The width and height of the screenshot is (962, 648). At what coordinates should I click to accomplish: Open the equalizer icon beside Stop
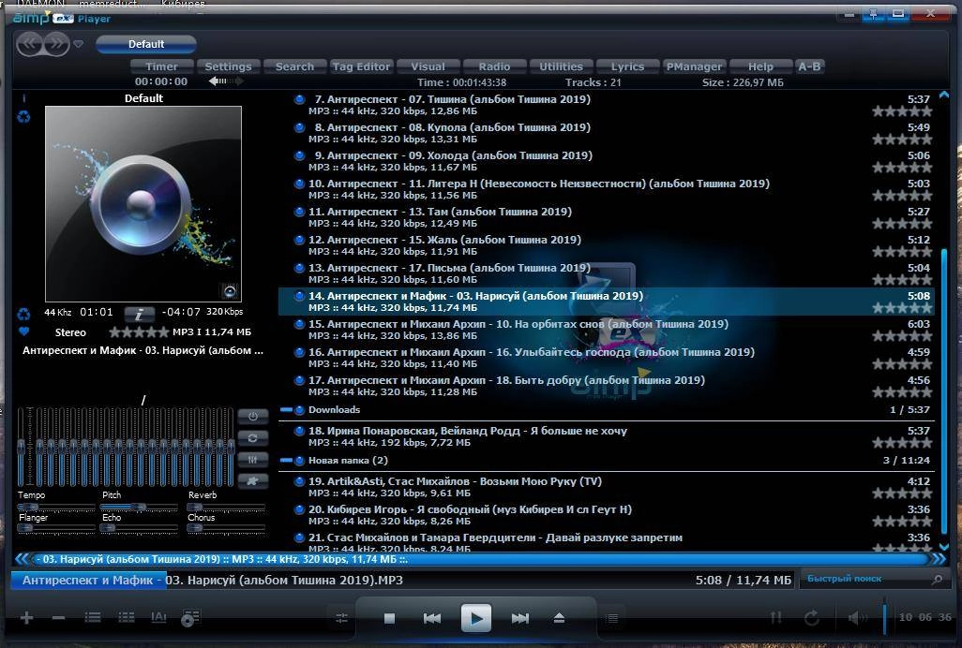pyautogui.click(x=341, y=619)
